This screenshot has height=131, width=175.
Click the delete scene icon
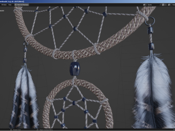pyautogui.click(x=166, y=5)
